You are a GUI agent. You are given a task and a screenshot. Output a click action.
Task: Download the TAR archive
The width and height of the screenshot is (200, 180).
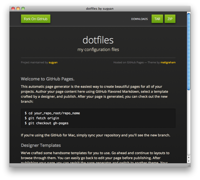click(157, 19)
